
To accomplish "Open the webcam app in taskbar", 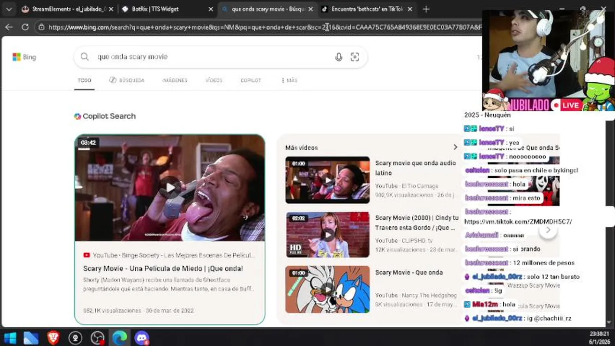I will tap(76, 338).
